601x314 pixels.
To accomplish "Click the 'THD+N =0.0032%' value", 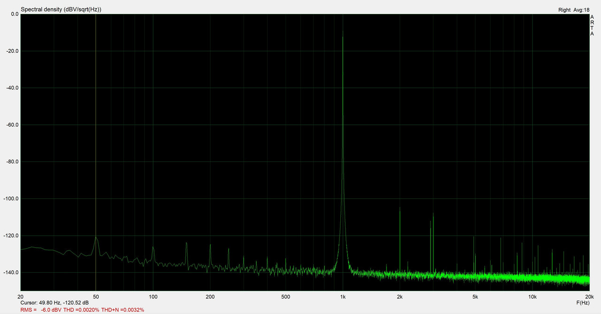I will pyautogui.click(x=123, y=310).
